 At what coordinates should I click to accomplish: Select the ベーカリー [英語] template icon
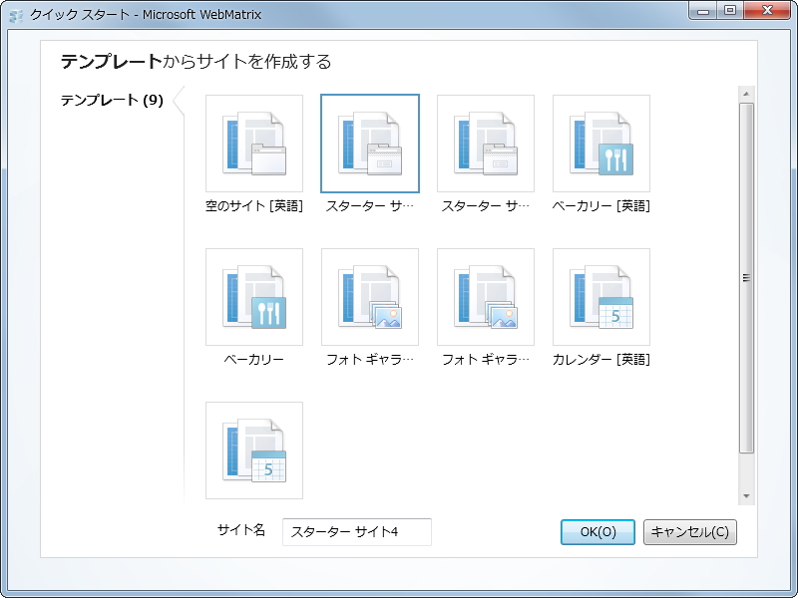[601, 144]
